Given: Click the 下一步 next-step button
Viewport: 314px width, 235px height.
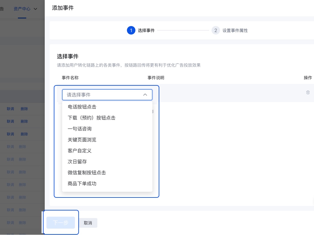Looking at the screenshot, I should tap(61, 223).
